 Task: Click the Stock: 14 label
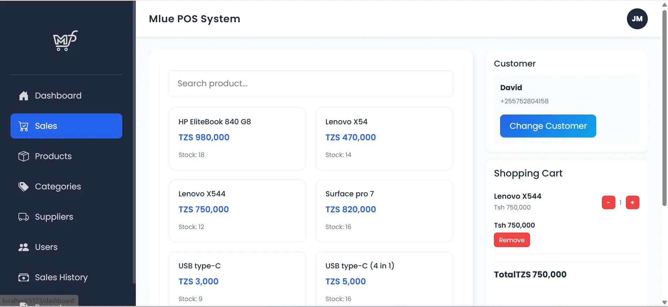[x=338, y=155]
